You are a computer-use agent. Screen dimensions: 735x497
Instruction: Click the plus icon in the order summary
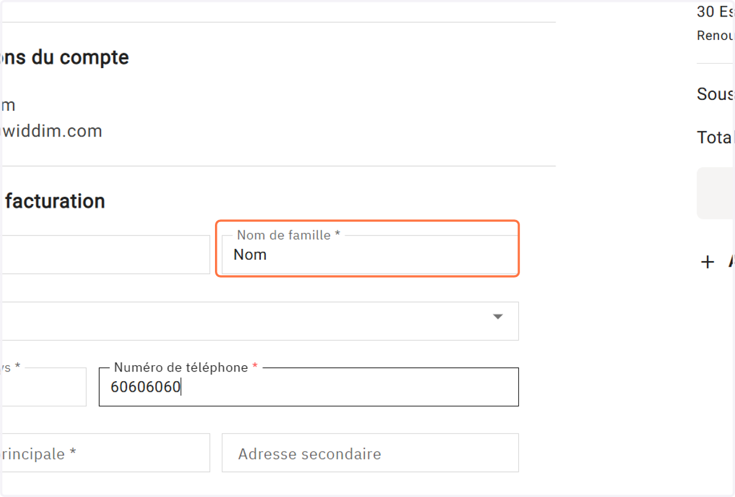tap(707, 262)
